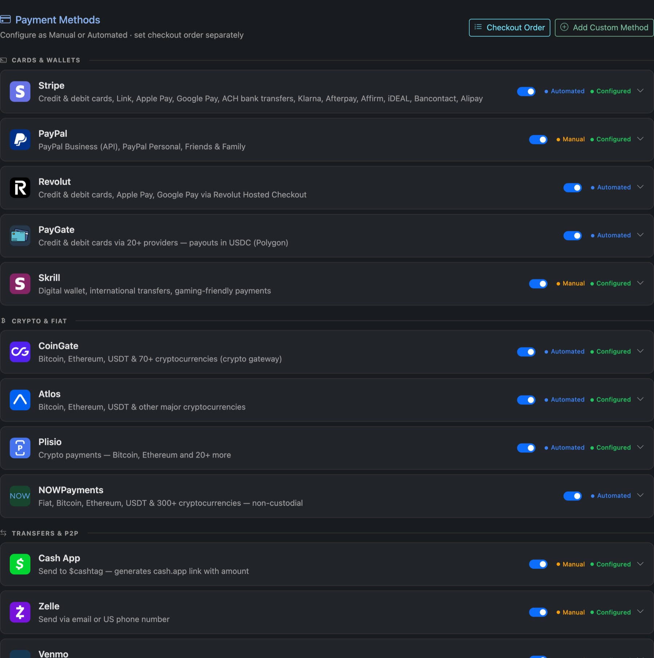This screenshot has width=654, height=658.
Task: Click Add Custom Method button
Action: coord(604,28)
